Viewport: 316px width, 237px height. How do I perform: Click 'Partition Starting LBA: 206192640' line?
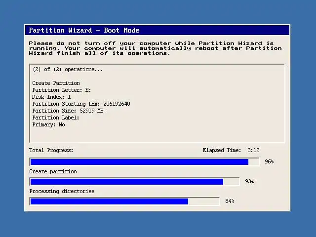point(81,104)
